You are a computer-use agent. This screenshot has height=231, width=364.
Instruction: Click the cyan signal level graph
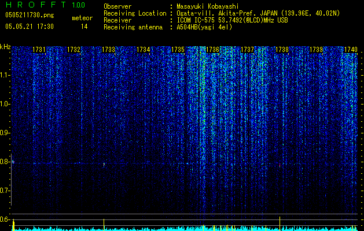(185, 229)
